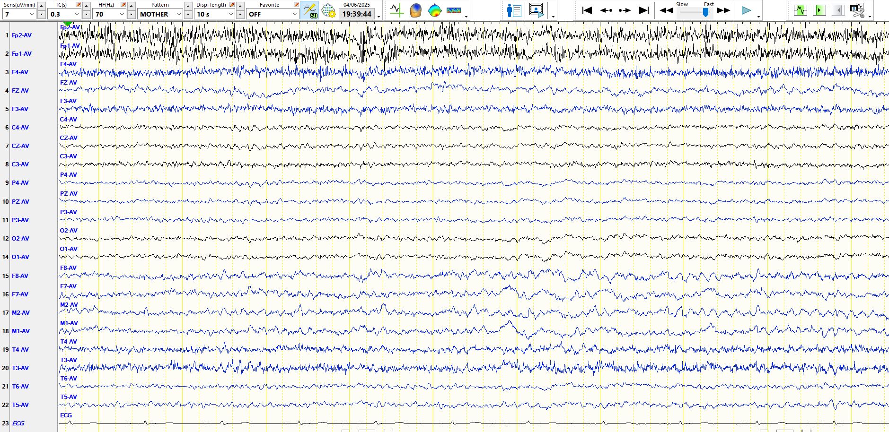Jump to the end of the recording
The image size is (889, 432).
(644, 10)
